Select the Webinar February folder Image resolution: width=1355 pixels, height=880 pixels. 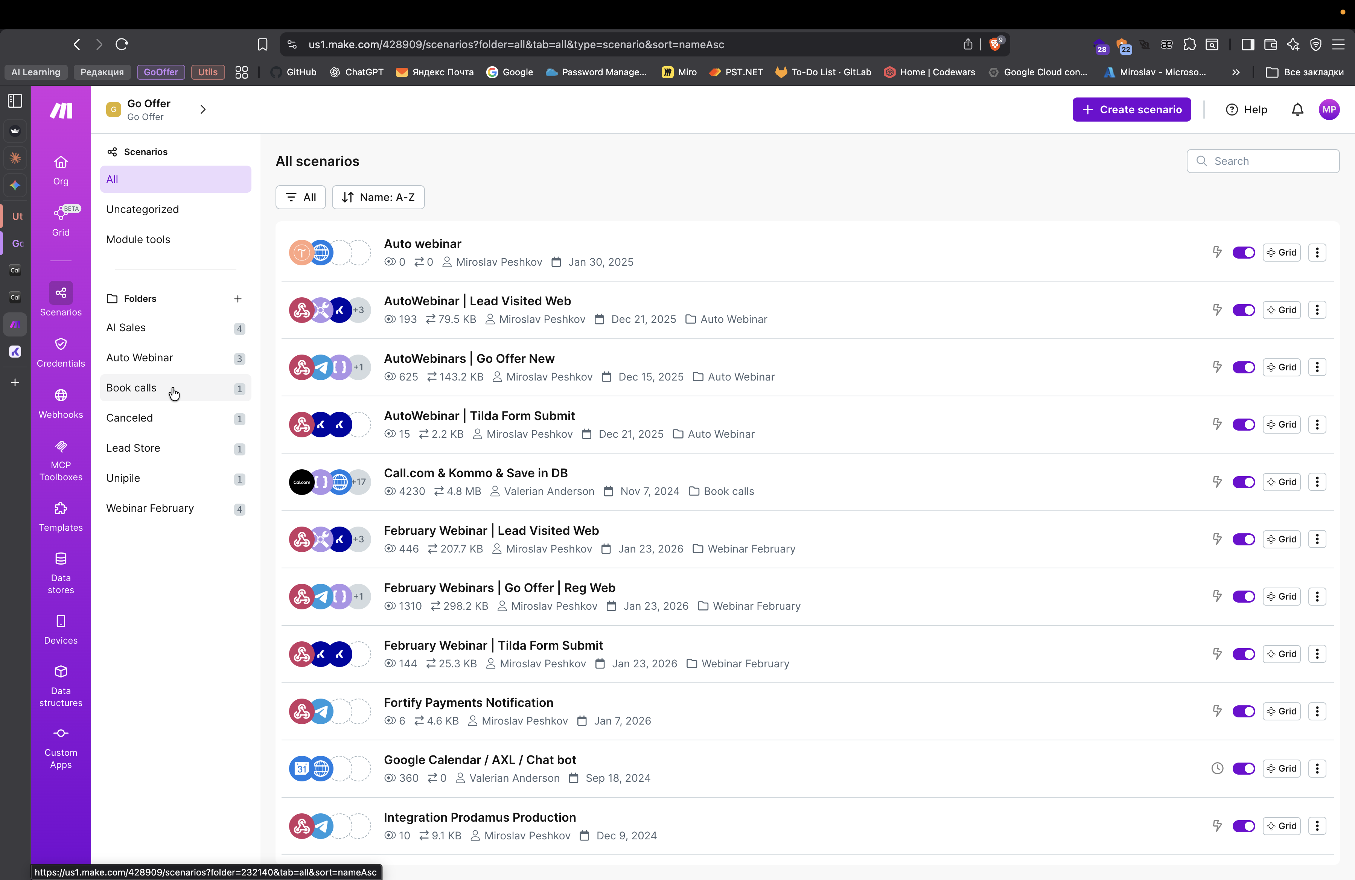point(150,508)
